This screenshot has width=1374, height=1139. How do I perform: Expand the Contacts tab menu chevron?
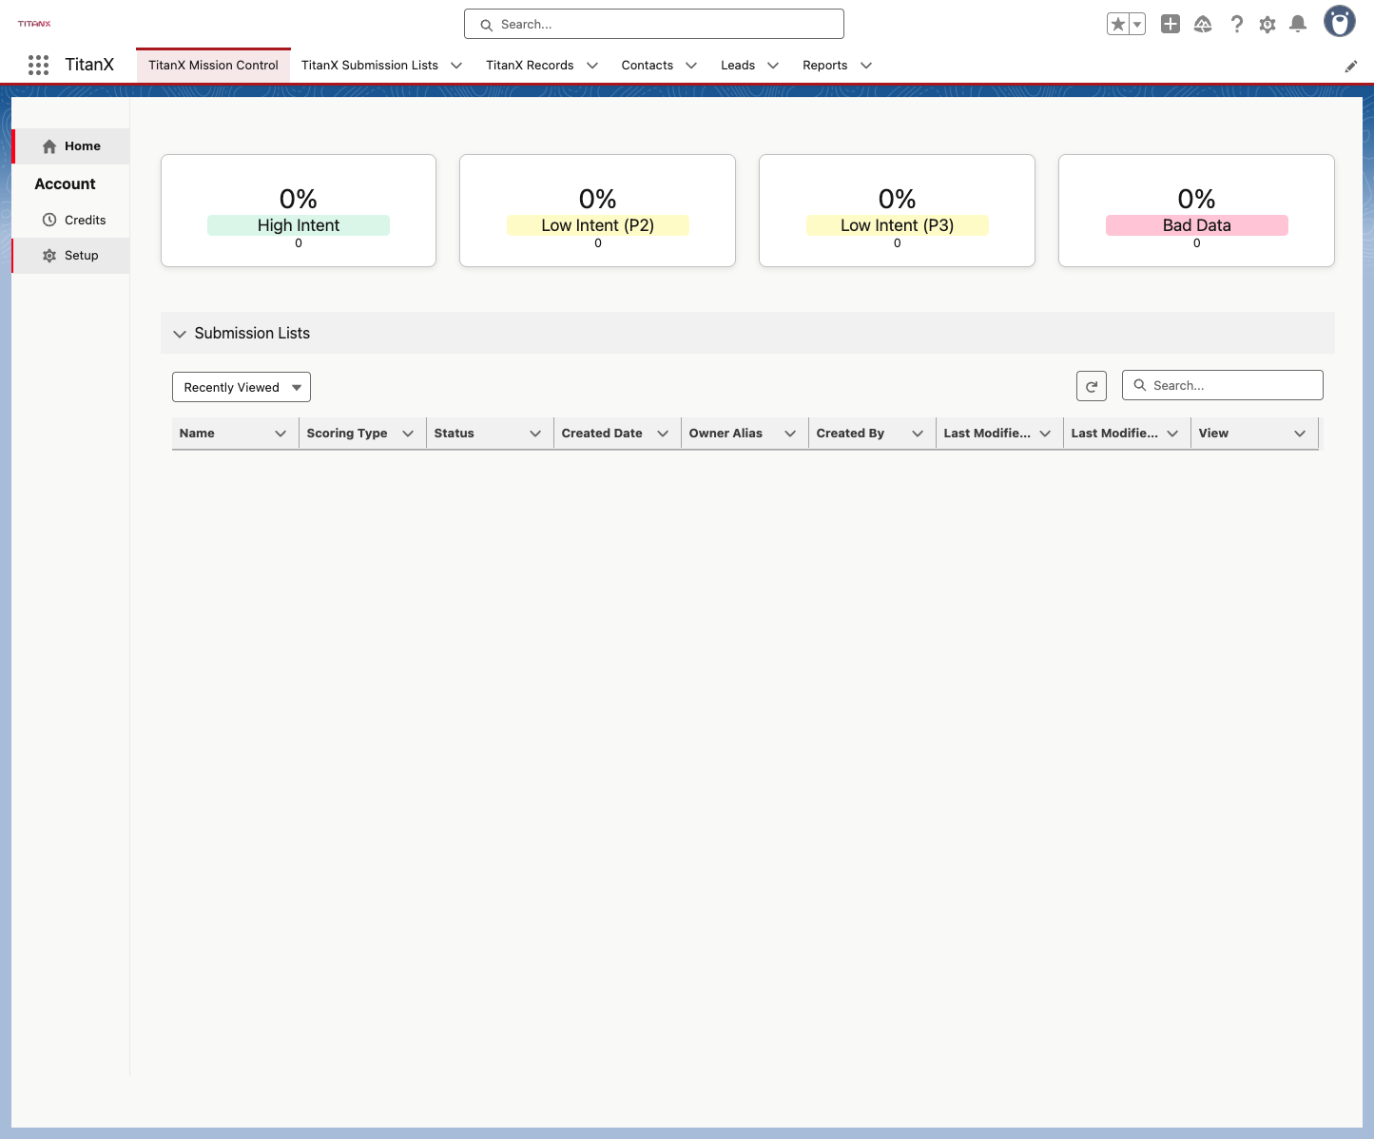(691, 66)
